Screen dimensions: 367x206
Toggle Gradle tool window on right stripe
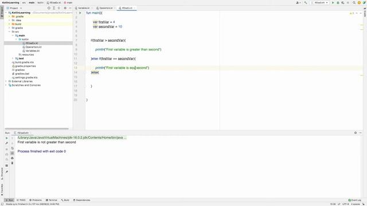tap(365, 12)
